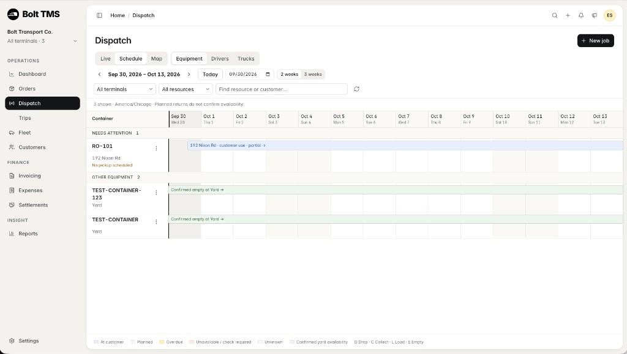Open search with the magnifier icon
627x354 pixels.
555,15
